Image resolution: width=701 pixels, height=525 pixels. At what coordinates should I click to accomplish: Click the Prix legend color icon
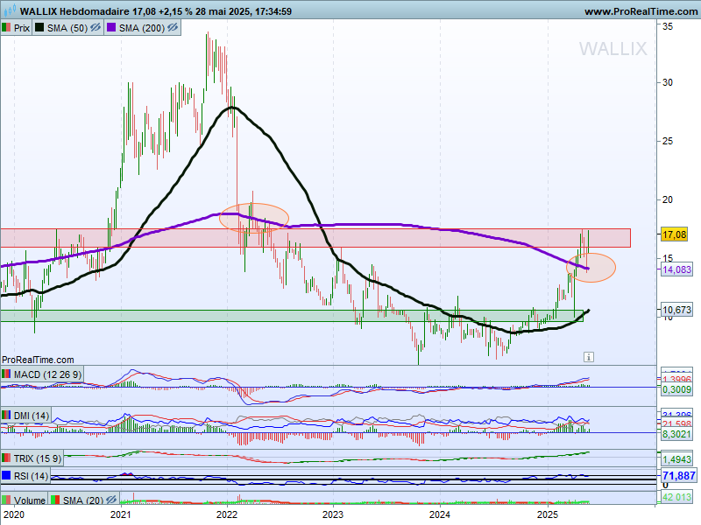[6, 28]
